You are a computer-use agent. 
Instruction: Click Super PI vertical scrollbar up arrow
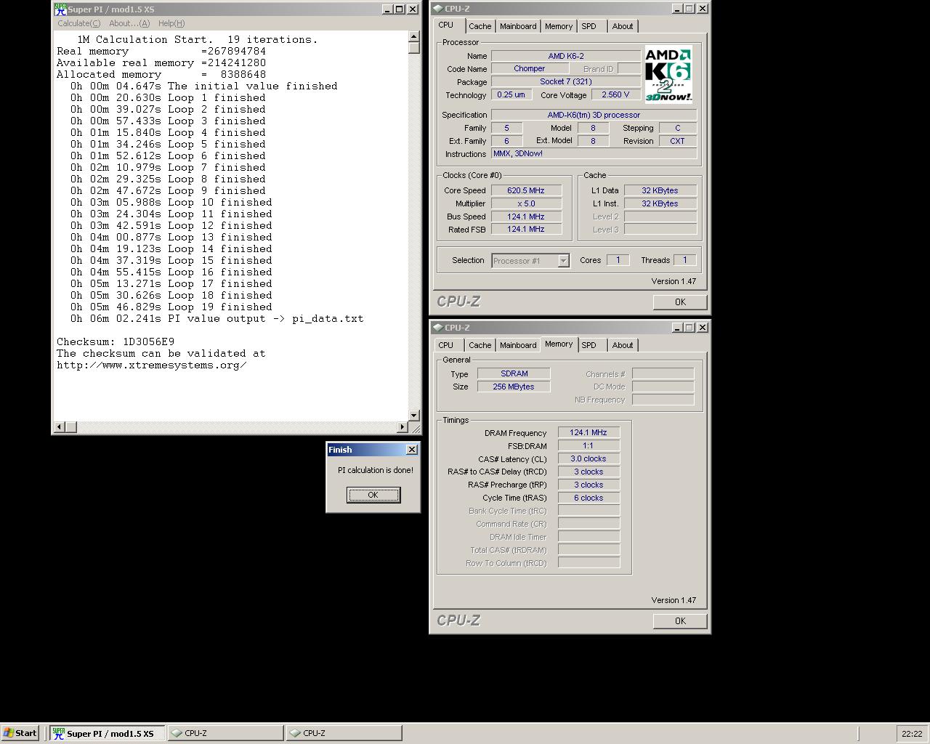[414, 36]
